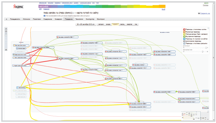Collapse the legend panel using its corner button
The width and height of the screenshot is (216, 123).
point(208,28)
